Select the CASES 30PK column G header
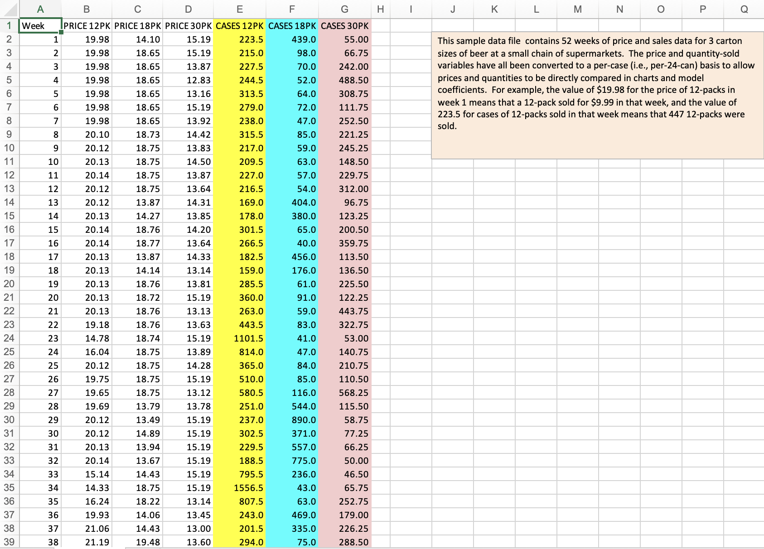 (x=344, y=9)
